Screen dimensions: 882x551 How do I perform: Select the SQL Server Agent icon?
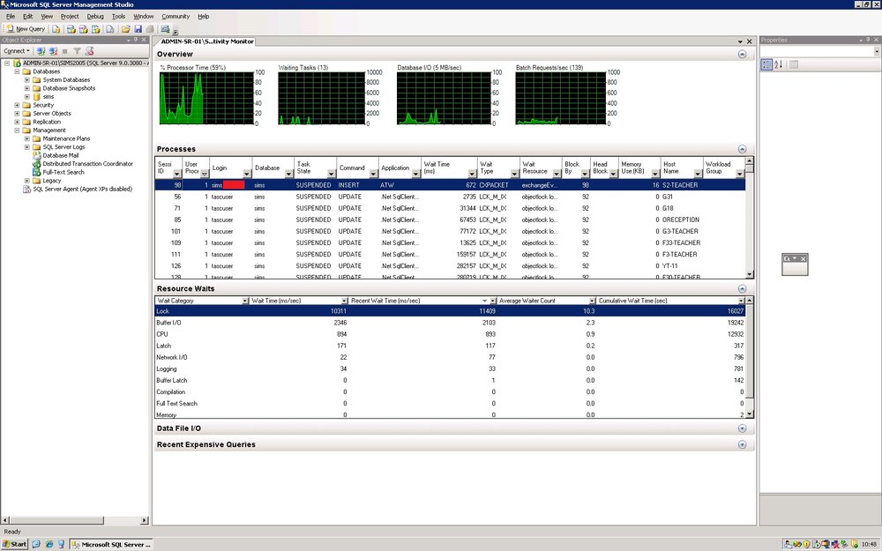[x=26, y=189]
